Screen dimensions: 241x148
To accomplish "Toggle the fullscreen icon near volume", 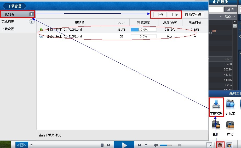I will click(x=179, y=145).
